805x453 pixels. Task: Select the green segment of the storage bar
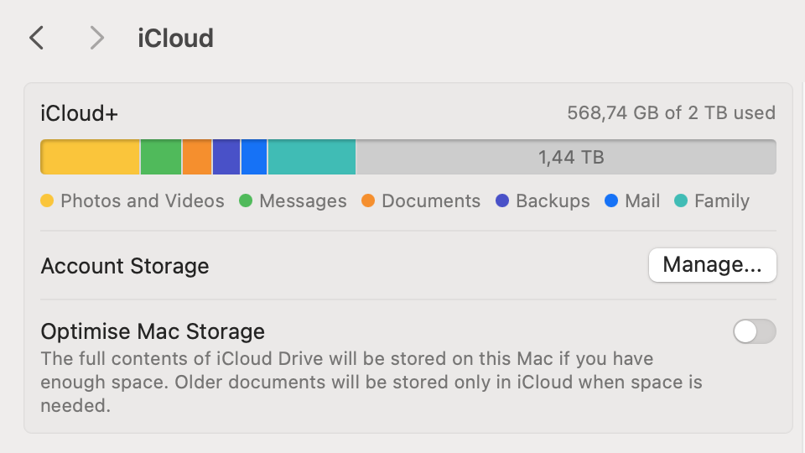pos(161,157)
